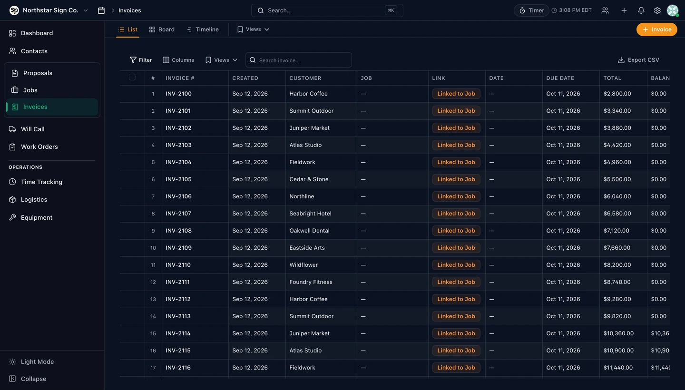The width and height of the screenshot is (685, 390).
Task: Start the Timer
Action: click(531, 10)
